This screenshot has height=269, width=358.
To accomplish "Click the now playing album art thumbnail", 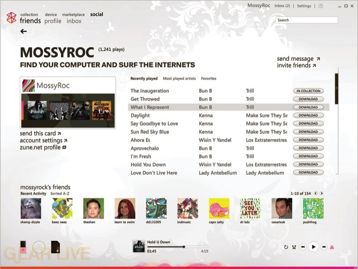I will point(139,246).
